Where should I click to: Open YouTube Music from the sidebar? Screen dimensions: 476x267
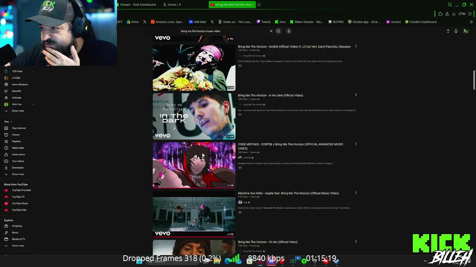point(20,204)
